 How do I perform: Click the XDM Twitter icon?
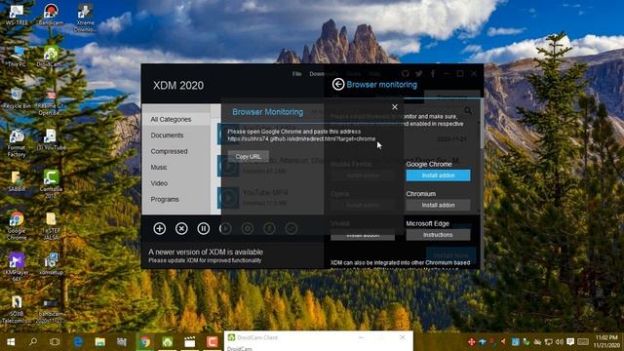click(x=419, y=74)
